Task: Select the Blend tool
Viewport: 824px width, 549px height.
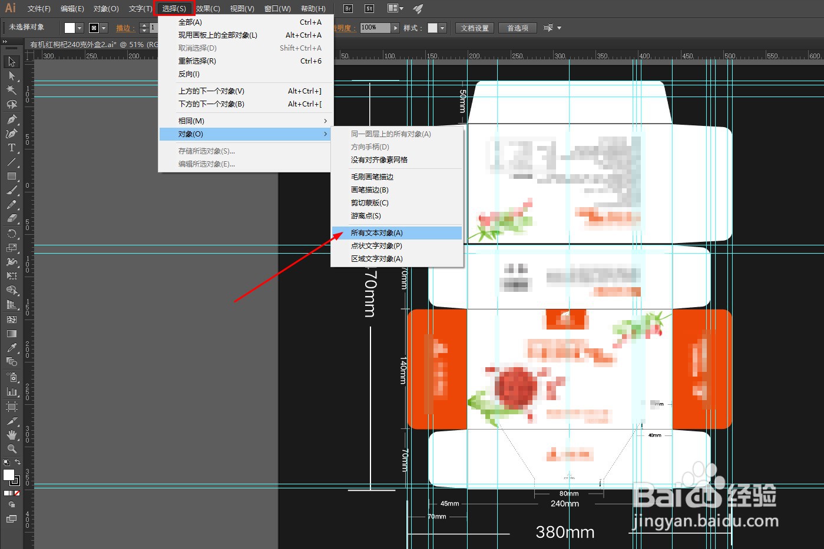Action: [x=12, y=362]
